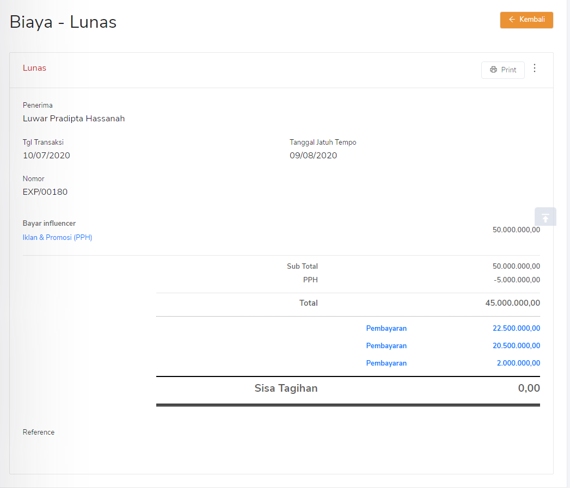Screen dimensions: 570x488
Task: Click the Total value 45.000.000,00
Action: [x=512, y=302]
